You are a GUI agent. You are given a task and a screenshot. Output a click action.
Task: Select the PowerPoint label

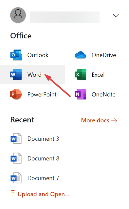(42, 94)
